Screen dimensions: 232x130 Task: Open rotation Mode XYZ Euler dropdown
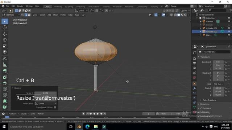(x=218, y=84)
